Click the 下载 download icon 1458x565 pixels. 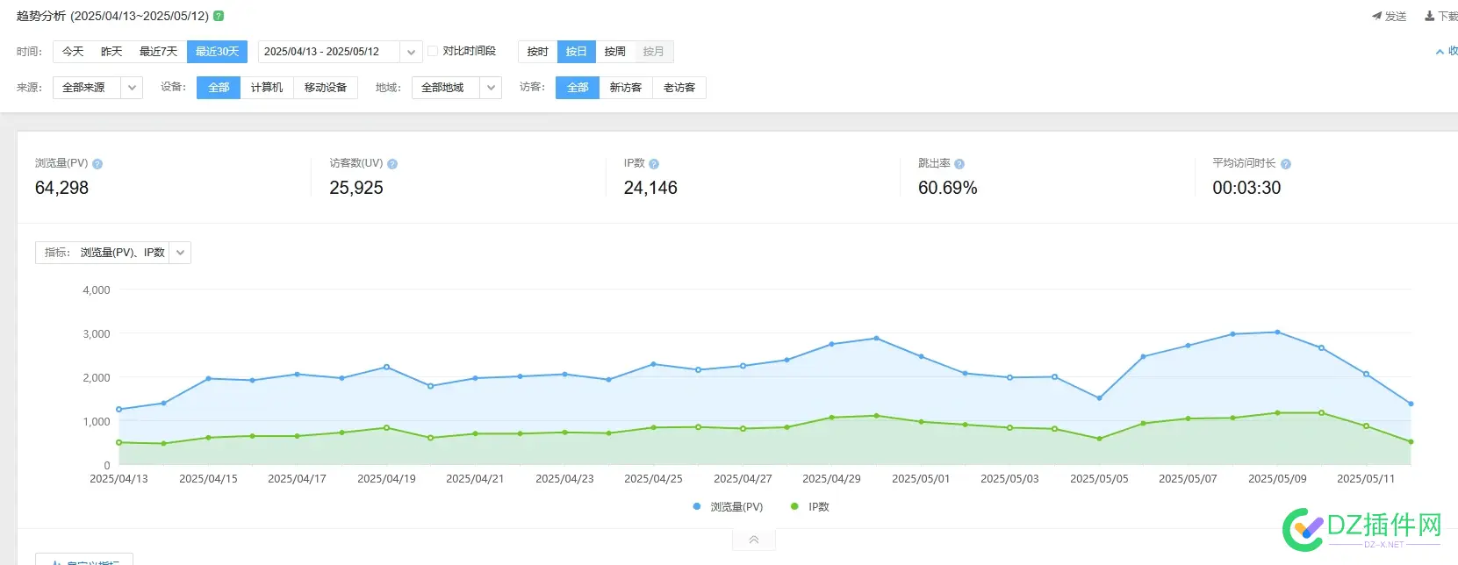click(x=1430, y=16)
